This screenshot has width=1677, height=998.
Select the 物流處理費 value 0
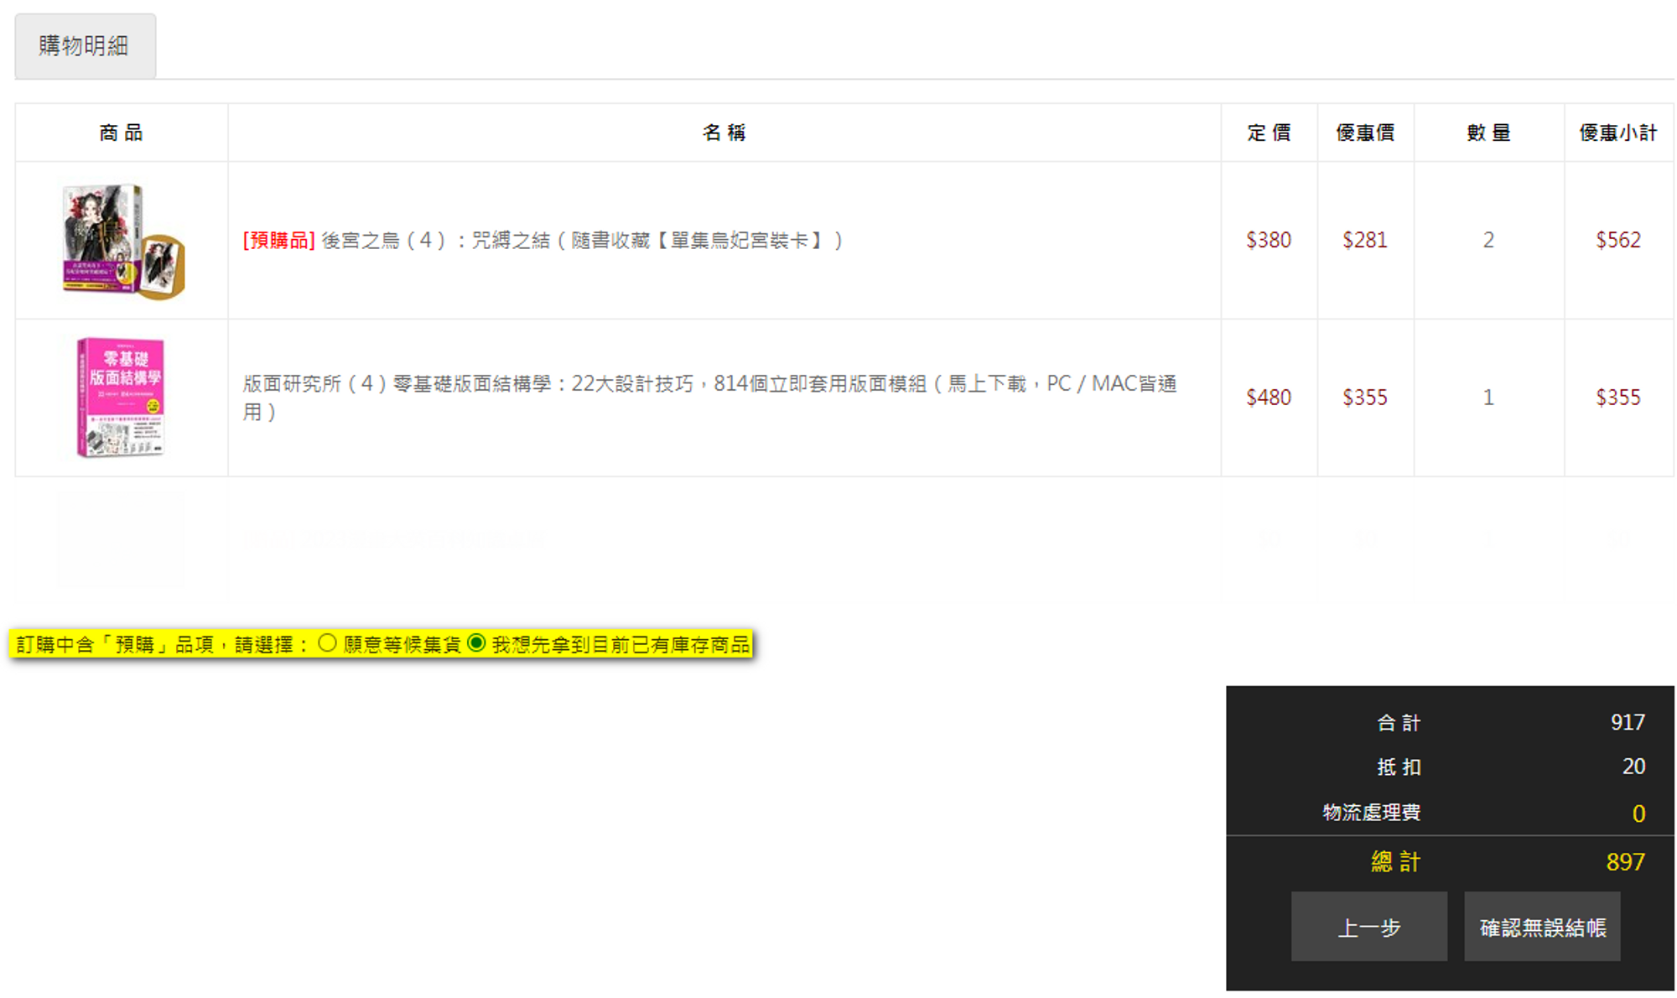(x=1638, y=813)
